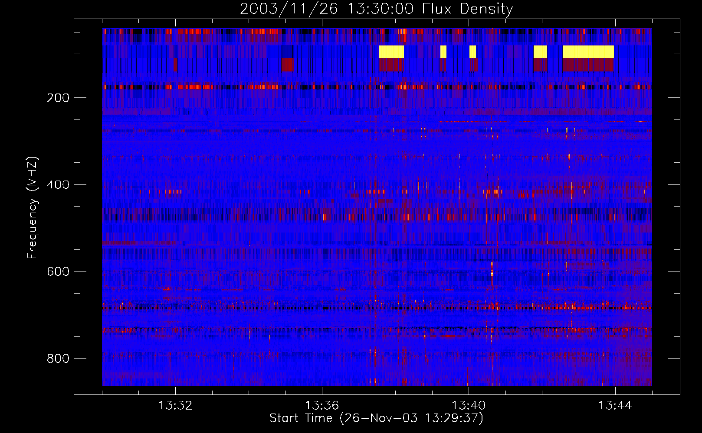
Task: Select the 13:44 time tick label
Action: pos(615,406)
